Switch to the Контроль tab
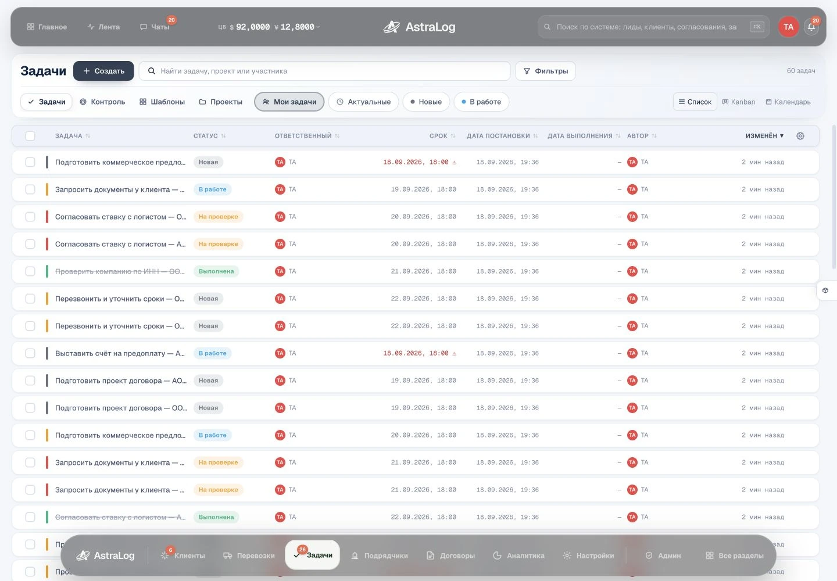Screen dimensions: 837x581 102,102
